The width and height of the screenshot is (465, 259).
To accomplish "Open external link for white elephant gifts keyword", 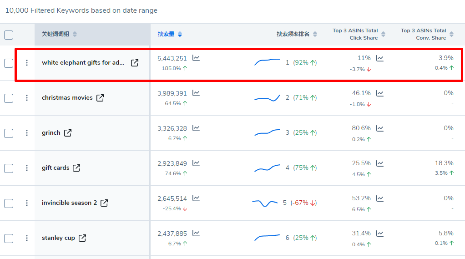I will (x=135, y=63).
